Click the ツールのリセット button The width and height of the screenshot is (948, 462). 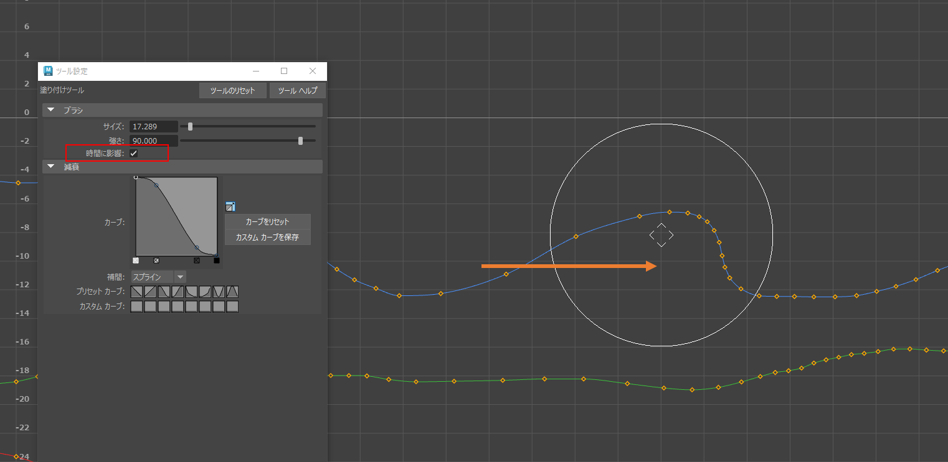tap(232, 91)
